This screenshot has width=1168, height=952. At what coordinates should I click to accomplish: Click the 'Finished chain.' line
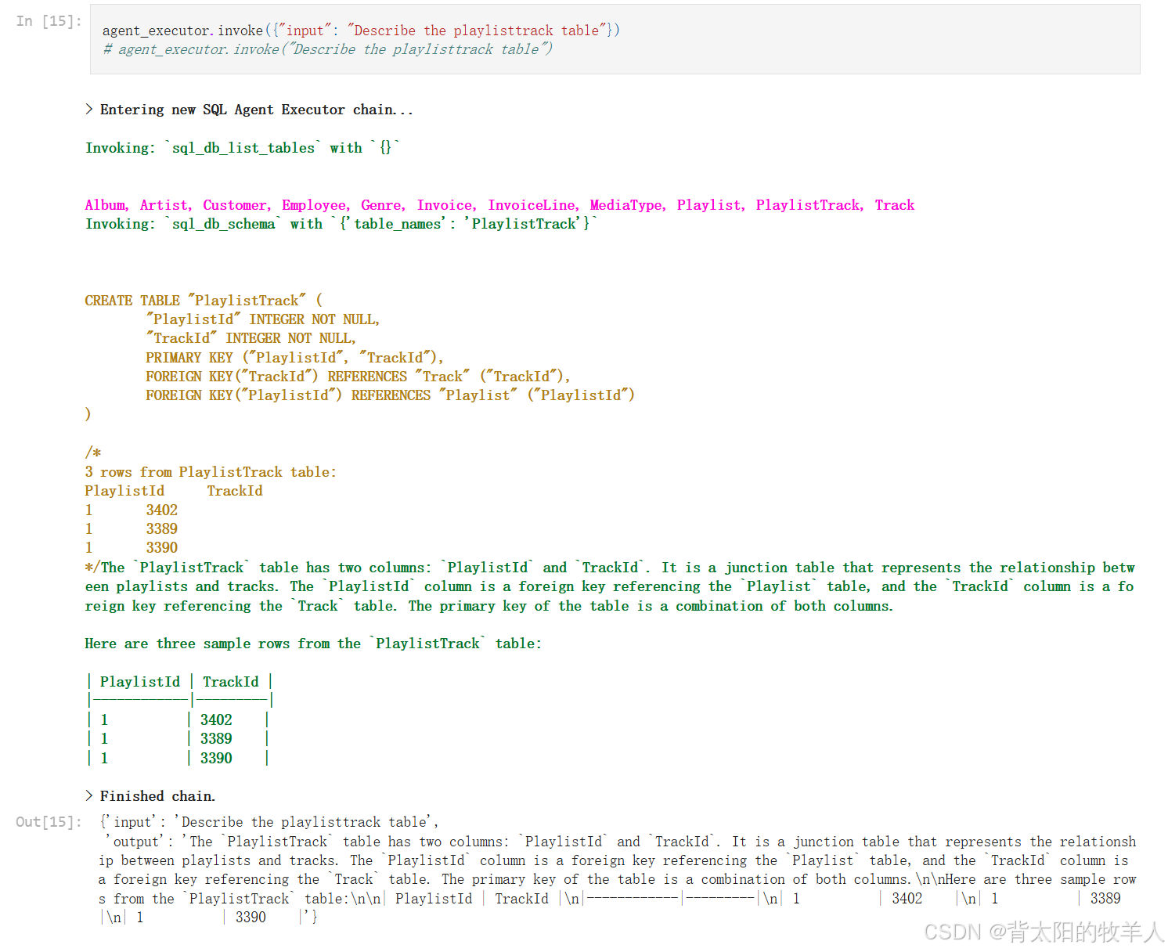[x=150, y=796]
